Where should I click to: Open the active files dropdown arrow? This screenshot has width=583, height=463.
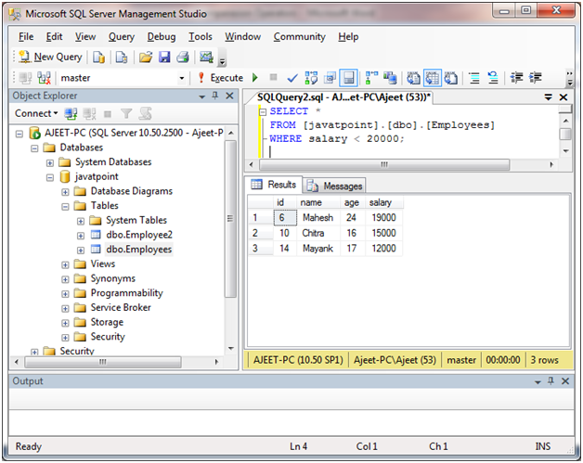tap(548, 97)
